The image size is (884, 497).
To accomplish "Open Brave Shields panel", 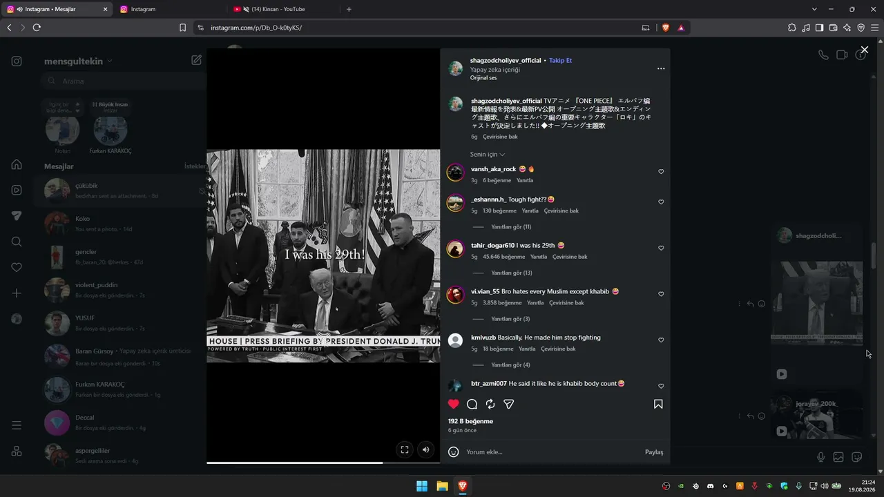I will pyautogui.click(x=666, y=28).
